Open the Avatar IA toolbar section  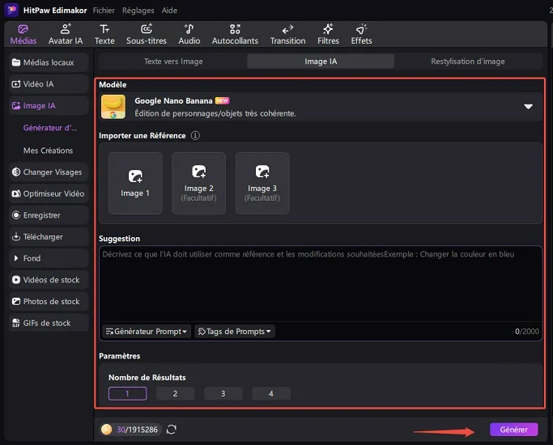[x=66, y=34]
